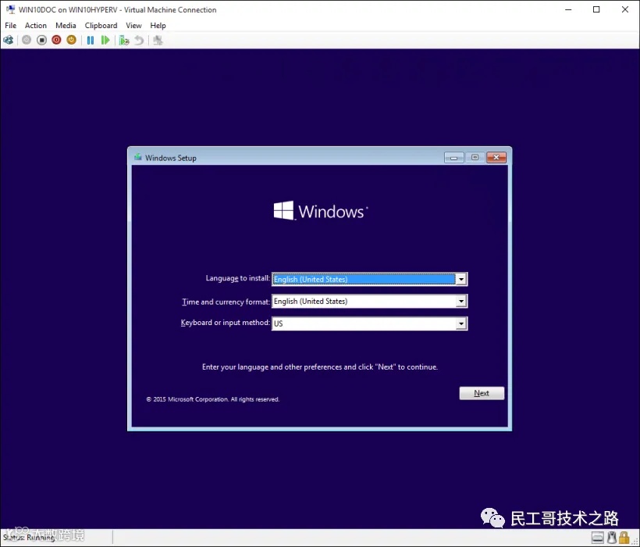Click the Turn Off (stop square) icon
640x547 pixels.
pos(41,40)
